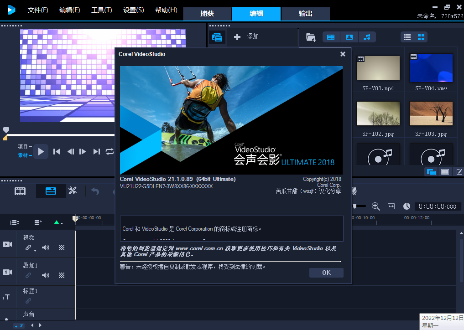
Task: Toggle ripple editing on 视频 track
Action: pos(28,247)
